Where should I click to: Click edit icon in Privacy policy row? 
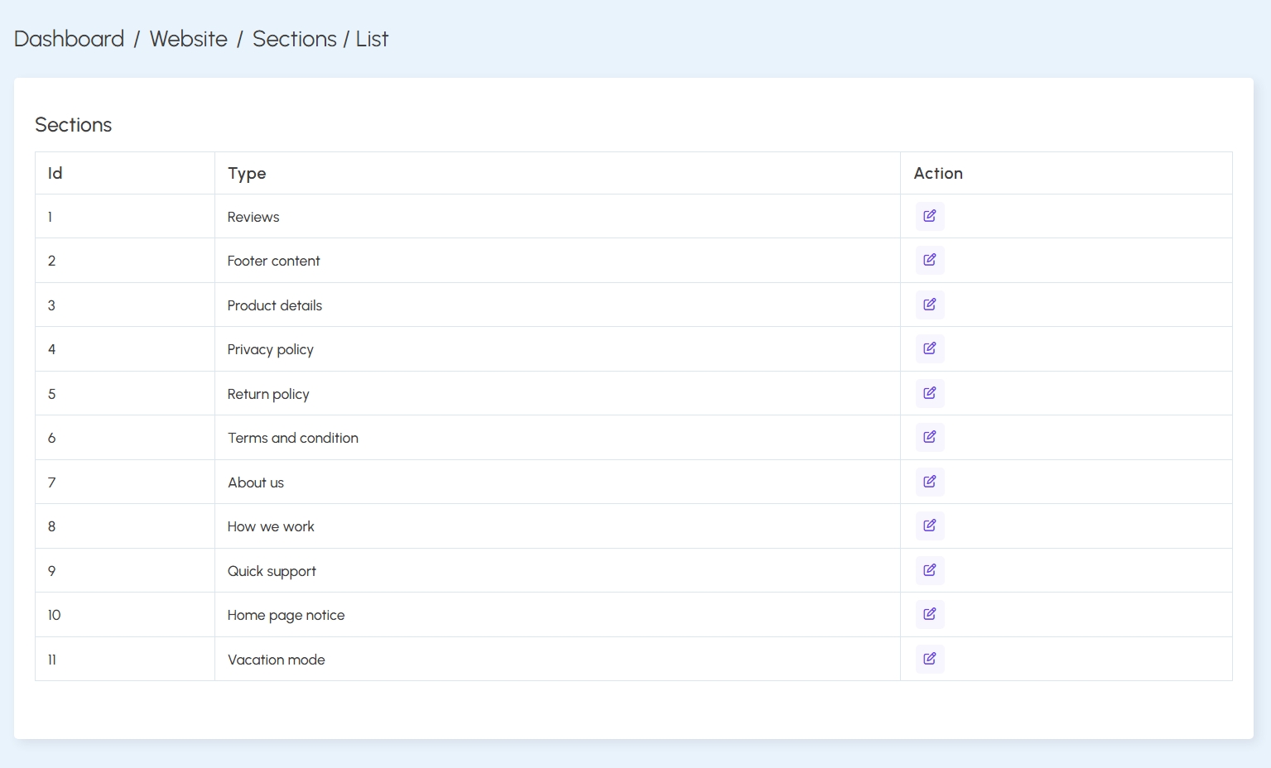[x=930, y=348]
